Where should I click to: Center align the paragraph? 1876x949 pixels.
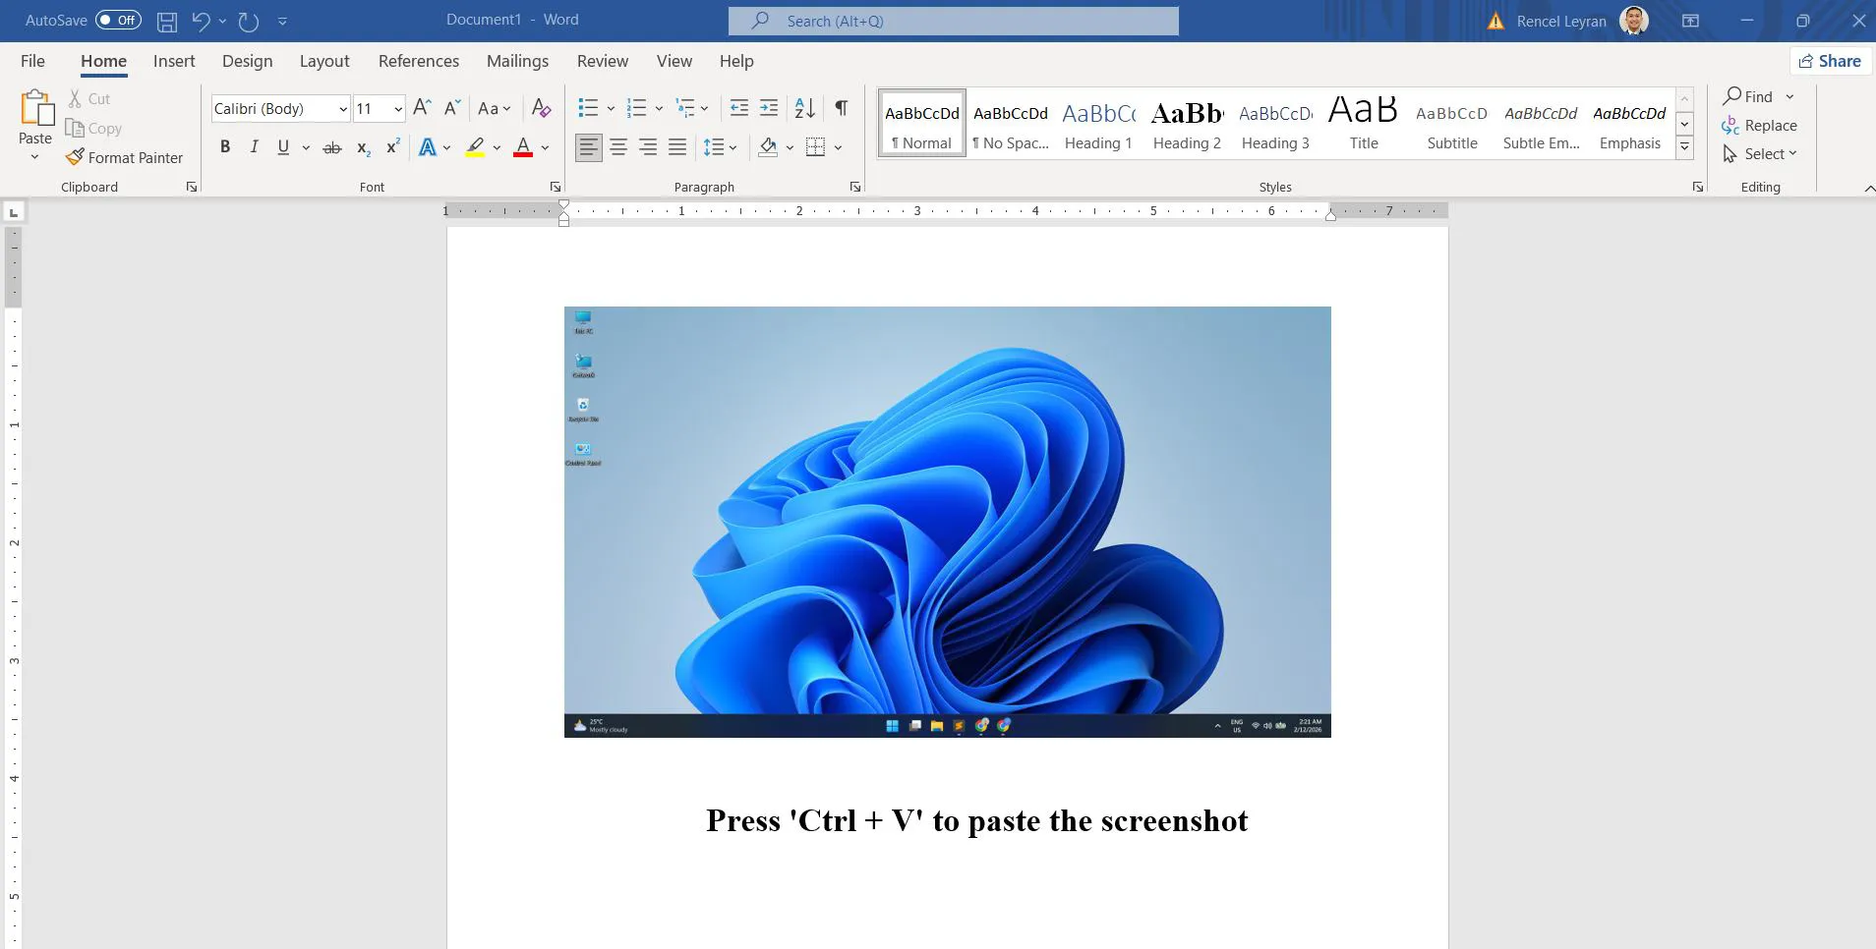point(618,147)
